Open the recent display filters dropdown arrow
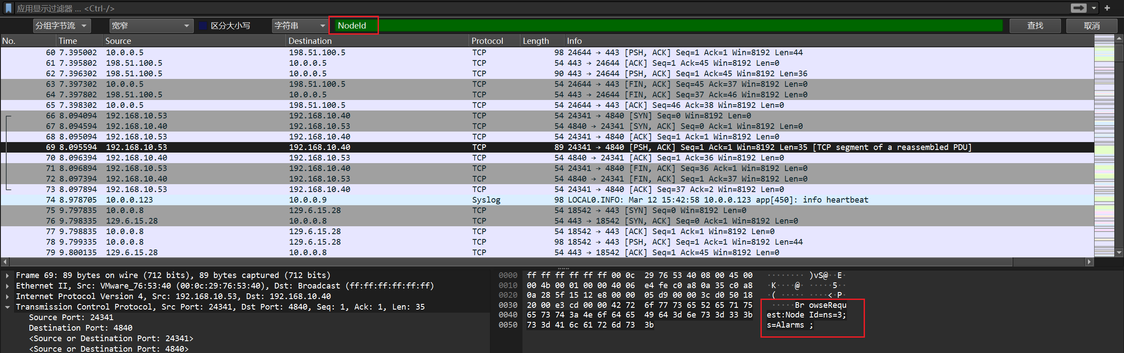This screenshot has width=1124, height=353. [1094, 8]
